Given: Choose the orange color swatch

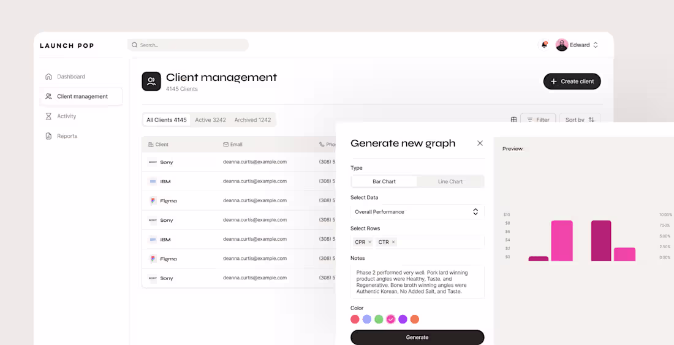Looking at the screenshot, I should [x=415, y=319].
